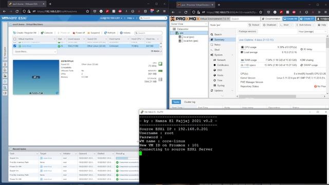Collapse the System section in Proxmox menu
329x185 pixels.
click(232, 55)
